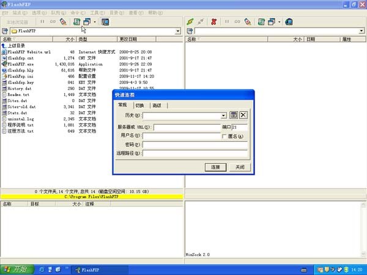Open the remote path dropdown arrow
This screenshot has width=367, height=275.
pos(362,31)
